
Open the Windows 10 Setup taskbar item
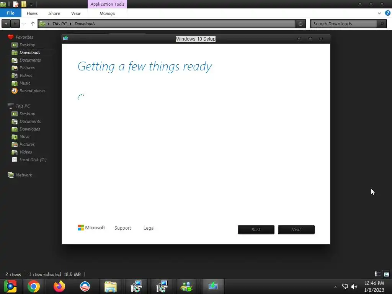click(x=213, y=286)
